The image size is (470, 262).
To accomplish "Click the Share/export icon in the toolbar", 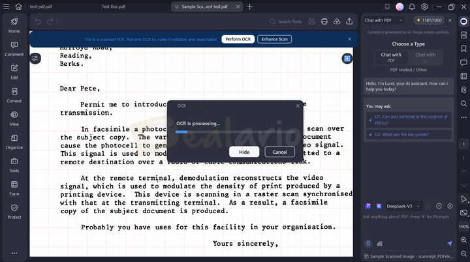I will (349, 22).
